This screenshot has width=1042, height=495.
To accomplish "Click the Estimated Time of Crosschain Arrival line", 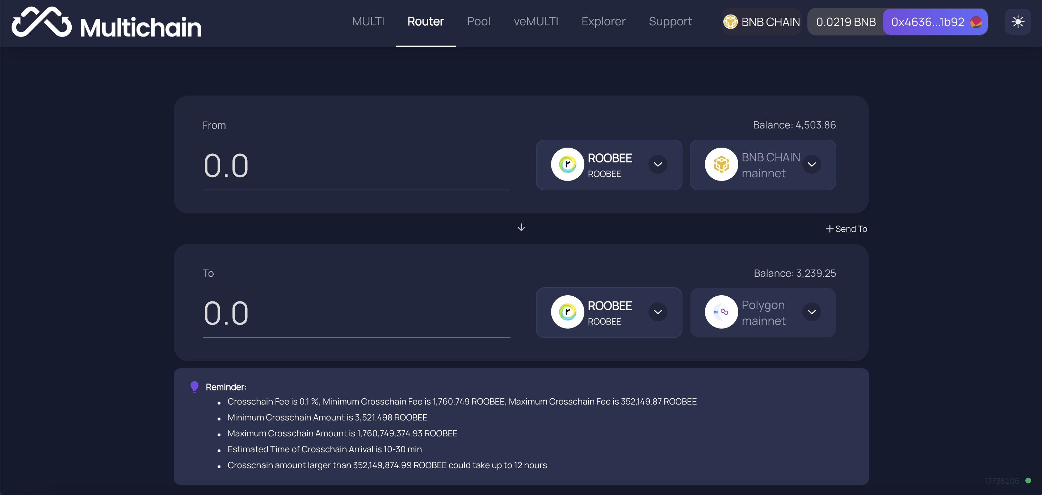I will 324,449.
